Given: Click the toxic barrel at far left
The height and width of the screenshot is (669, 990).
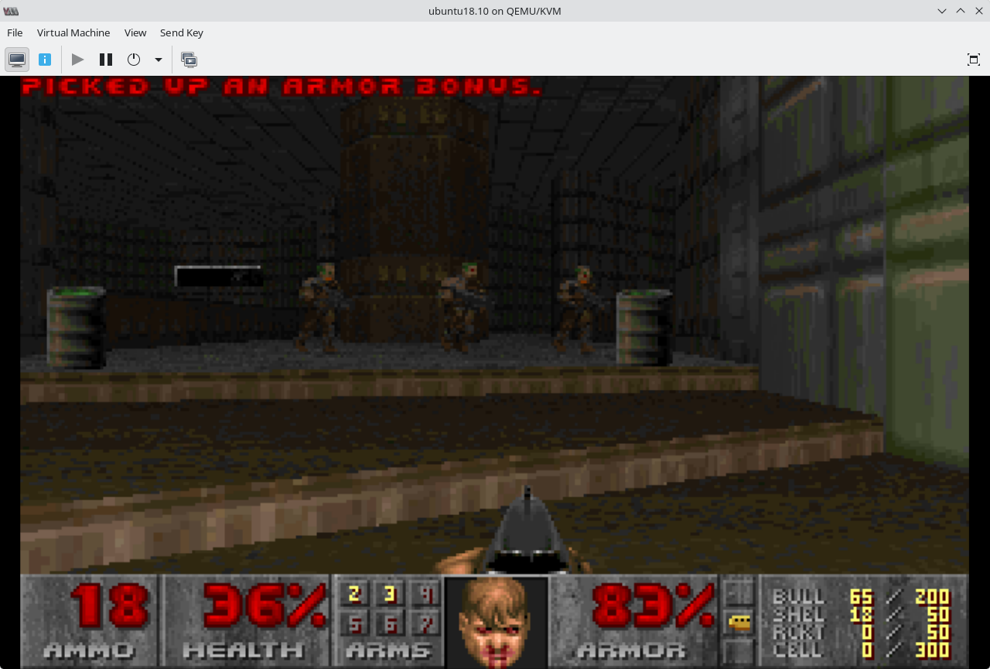Looking at the screenshot, I should (76, 327).
